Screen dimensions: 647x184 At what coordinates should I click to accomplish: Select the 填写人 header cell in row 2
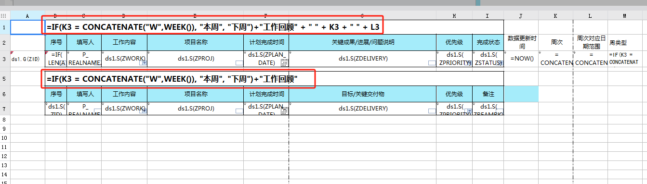84,42
